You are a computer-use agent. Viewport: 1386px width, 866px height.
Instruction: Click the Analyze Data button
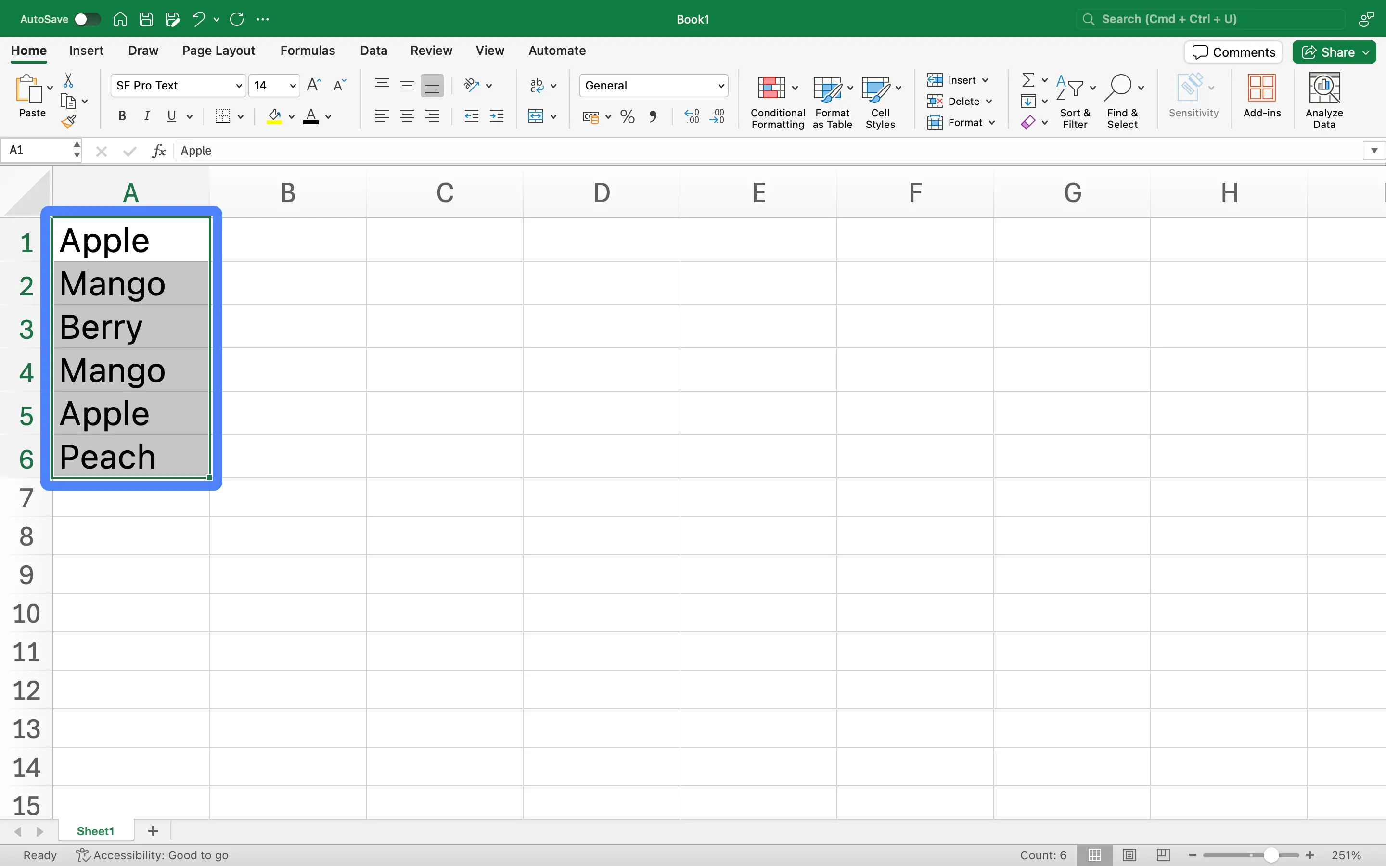[x=1324, y=102]
